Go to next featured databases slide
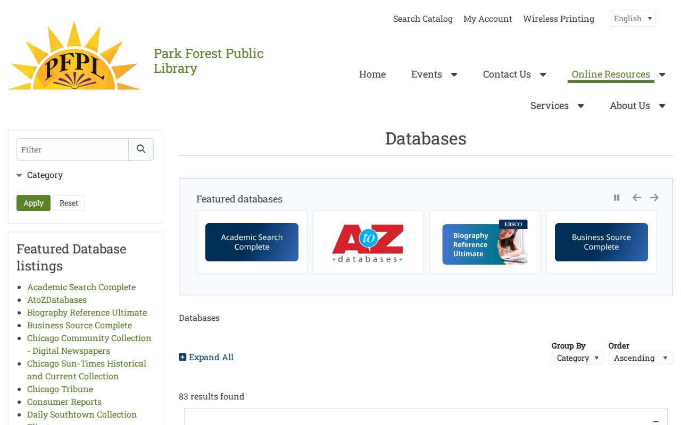Screen dimensions: 681x425 pos(654,198)
